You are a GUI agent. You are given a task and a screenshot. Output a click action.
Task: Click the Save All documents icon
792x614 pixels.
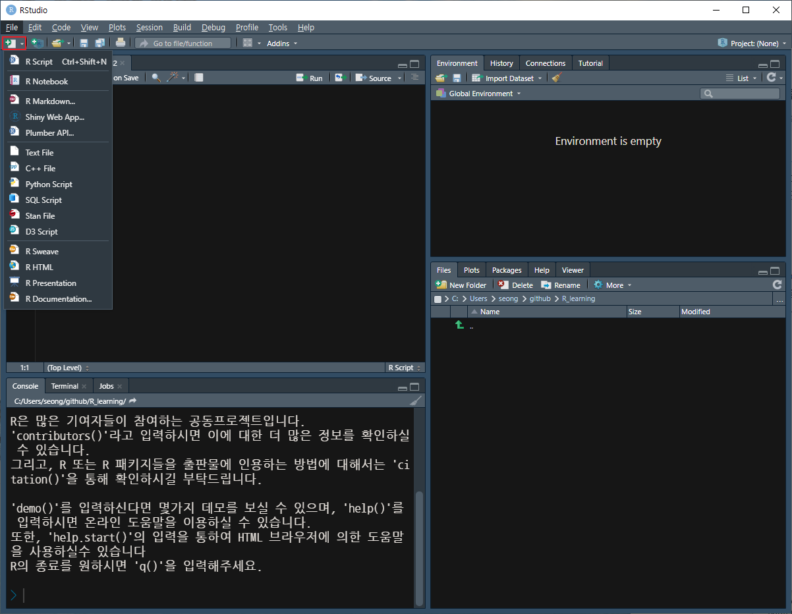(99, 43)
